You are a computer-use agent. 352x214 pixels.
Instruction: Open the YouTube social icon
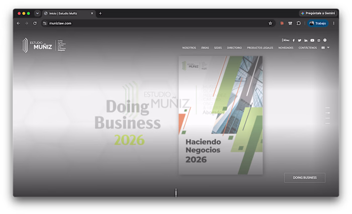pos(312,40)
